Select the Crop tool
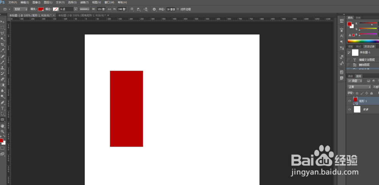This screenshot has width=379, height=185. click(x=2, y=45)
